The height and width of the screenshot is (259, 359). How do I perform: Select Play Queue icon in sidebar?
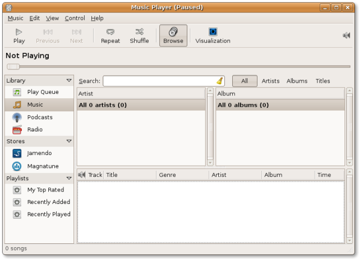click(x=17, y=92)
